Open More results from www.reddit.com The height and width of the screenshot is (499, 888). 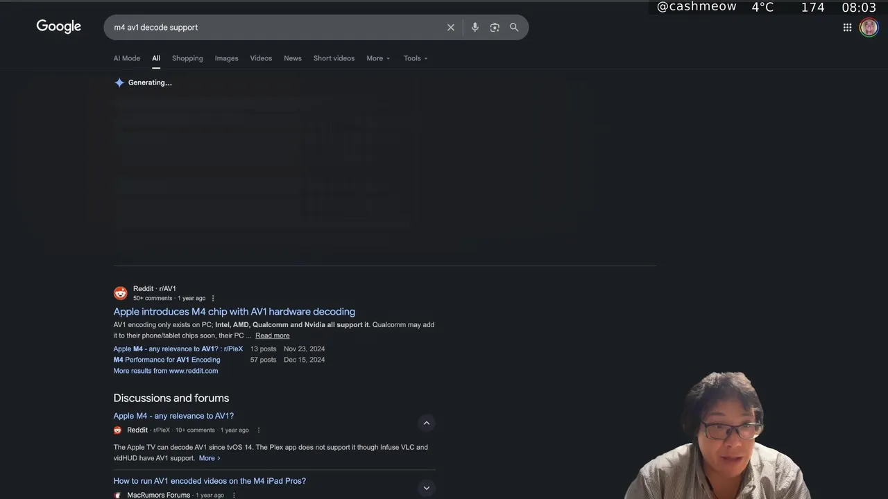(166, 371)
